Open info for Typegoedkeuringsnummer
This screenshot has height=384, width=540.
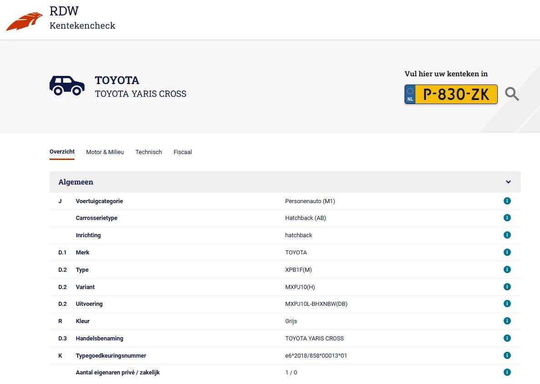pos(507,355)
